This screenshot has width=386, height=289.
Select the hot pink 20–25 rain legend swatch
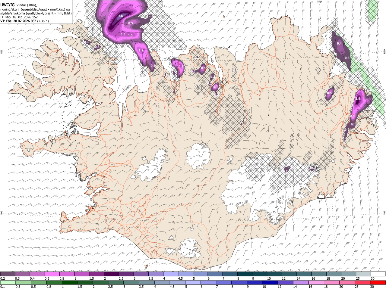(x=347, y=282)
